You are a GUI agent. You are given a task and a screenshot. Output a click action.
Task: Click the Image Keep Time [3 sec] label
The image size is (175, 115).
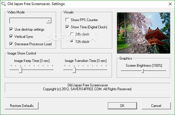pyautogui.click(x=32, y=61)
